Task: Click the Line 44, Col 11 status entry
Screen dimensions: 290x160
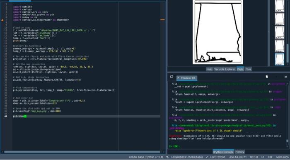Action: (237, 157)
